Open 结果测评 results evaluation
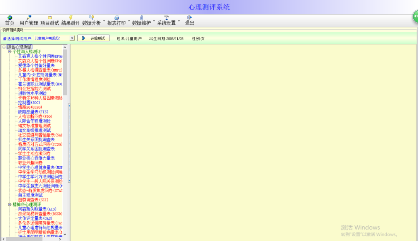 [71, 19]
